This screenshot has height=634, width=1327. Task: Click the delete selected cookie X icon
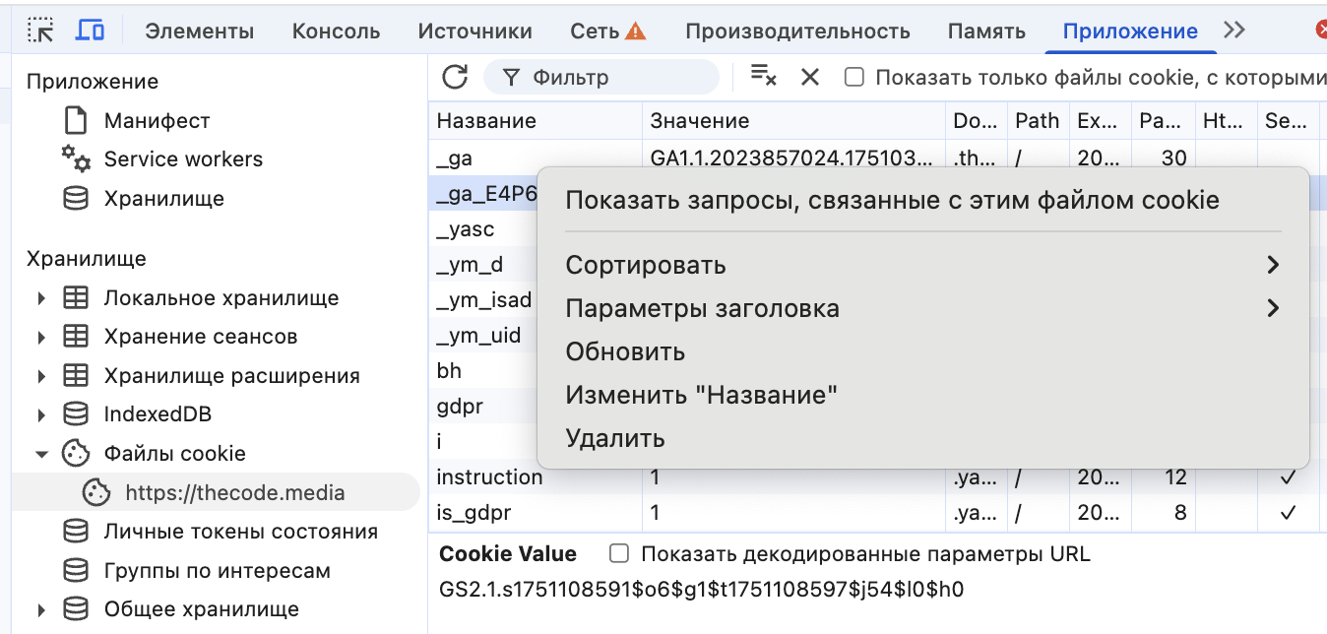pos(810,77)
